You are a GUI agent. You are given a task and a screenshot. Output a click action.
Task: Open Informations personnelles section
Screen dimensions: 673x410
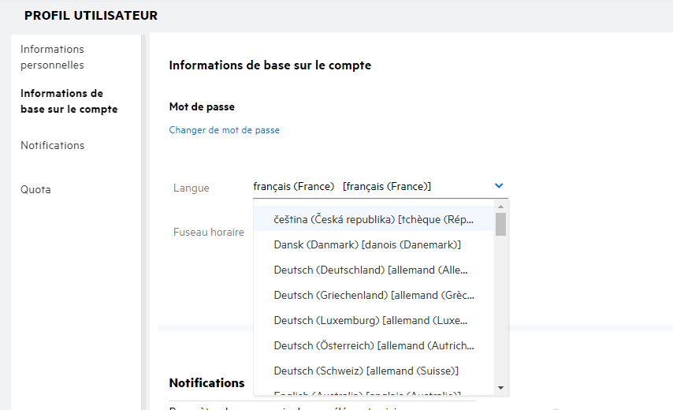coord(52,58)
